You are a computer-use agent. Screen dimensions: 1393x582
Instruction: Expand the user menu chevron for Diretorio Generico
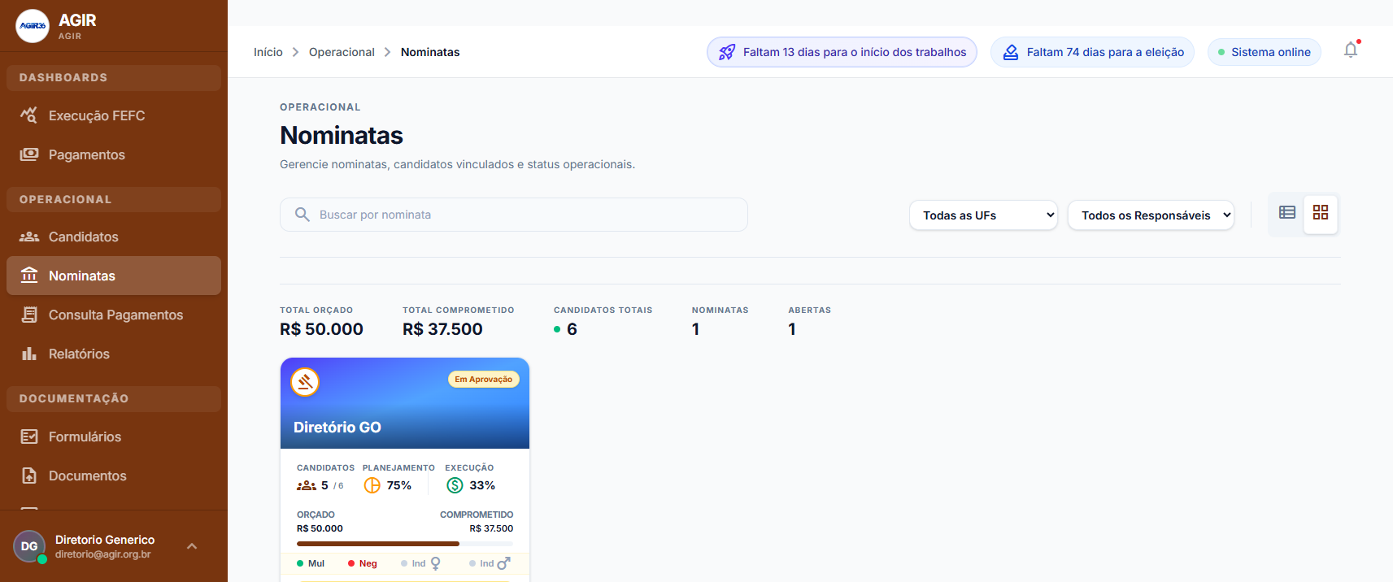tap(192, 546)
